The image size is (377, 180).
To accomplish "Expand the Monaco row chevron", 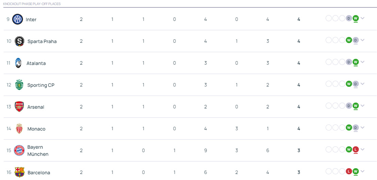I will 363,127.
